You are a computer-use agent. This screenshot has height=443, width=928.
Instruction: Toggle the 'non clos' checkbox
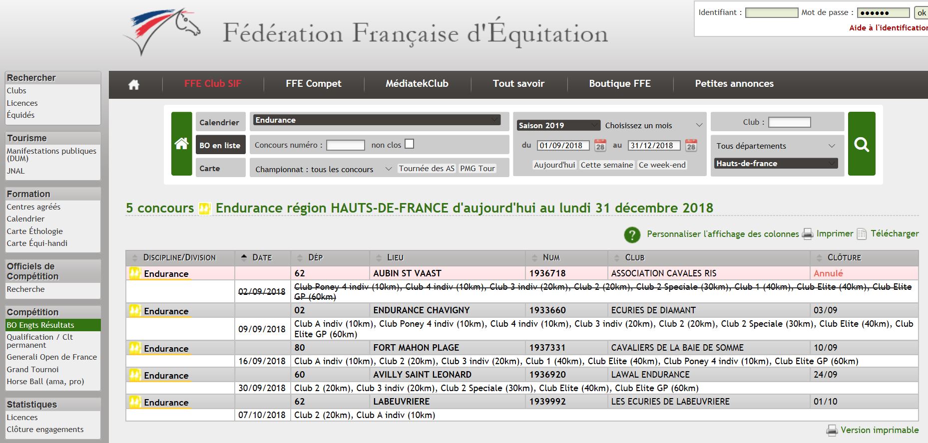tap(409, 144)
